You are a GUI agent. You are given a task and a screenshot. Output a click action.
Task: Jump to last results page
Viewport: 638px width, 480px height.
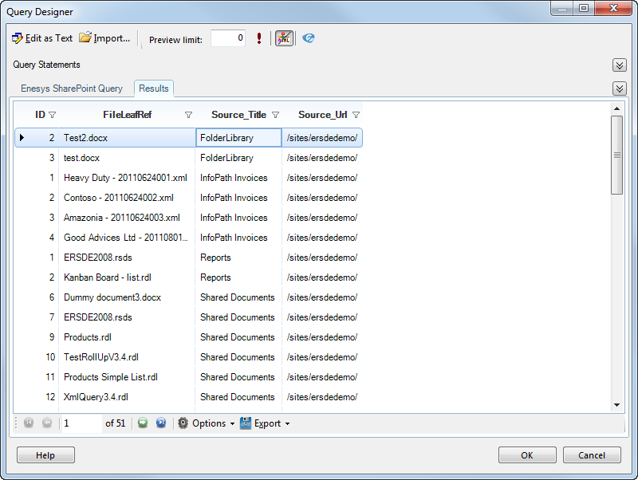161,423
